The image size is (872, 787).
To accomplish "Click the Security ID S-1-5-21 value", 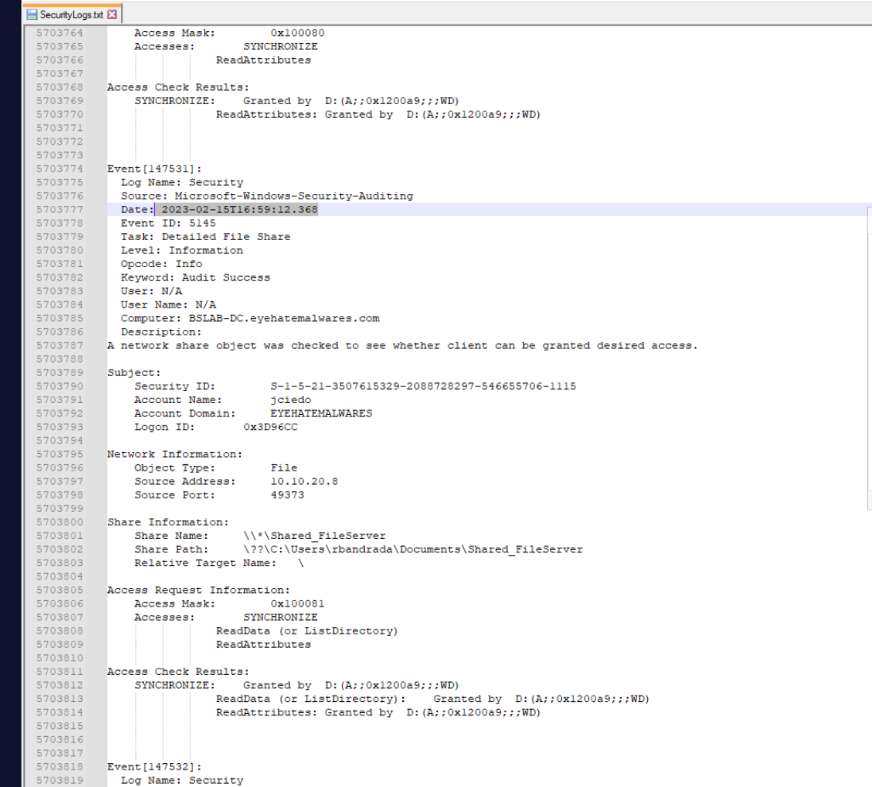I will (423, 386).
